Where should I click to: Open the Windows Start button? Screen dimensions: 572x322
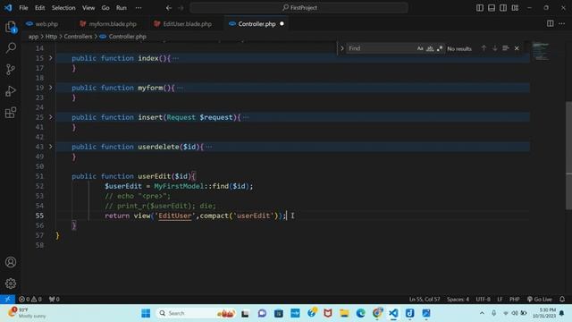pos(146,313)
